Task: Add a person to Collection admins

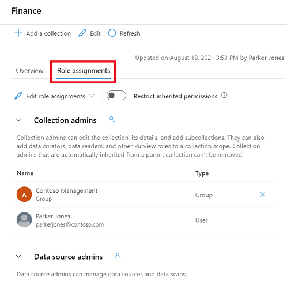Action: [112, 119]
